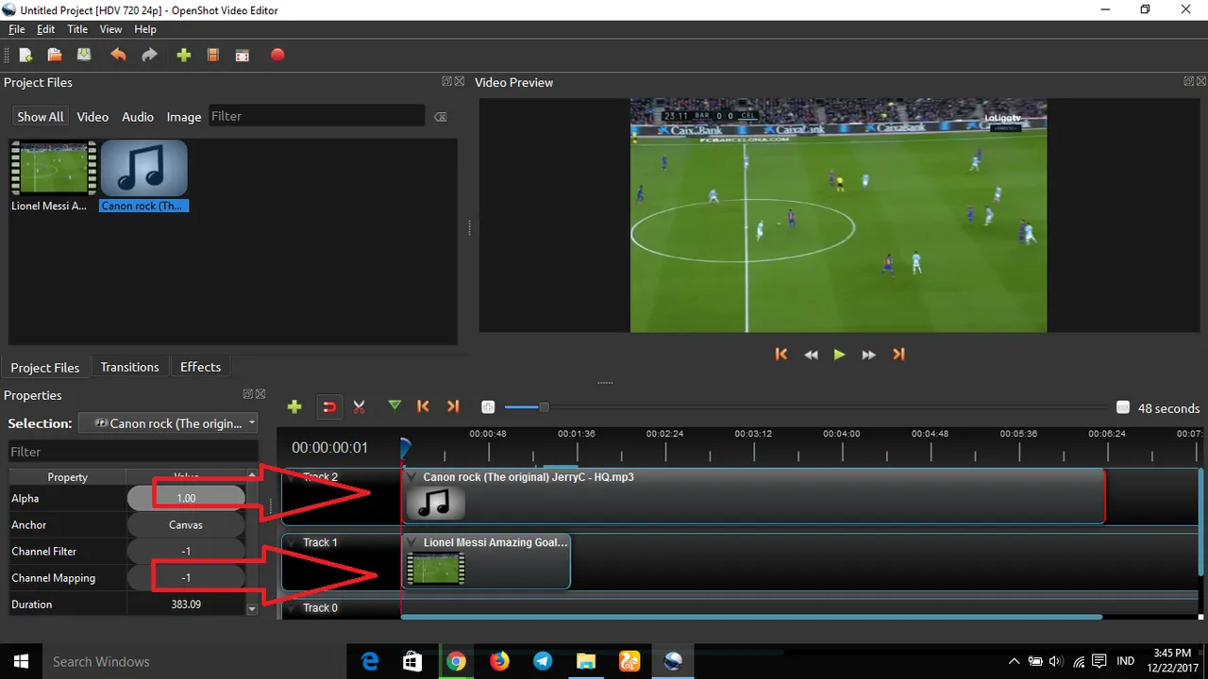Save project using the toolbar icon
Viewport: 1208px width, 679px height.
point(84,56)
